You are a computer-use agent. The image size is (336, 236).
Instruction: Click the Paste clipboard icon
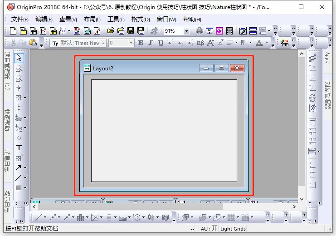[33, 43]
